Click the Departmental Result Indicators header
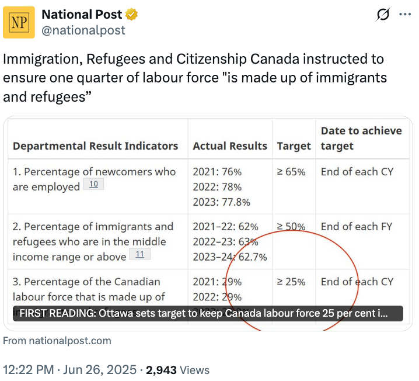 [95, 146]
